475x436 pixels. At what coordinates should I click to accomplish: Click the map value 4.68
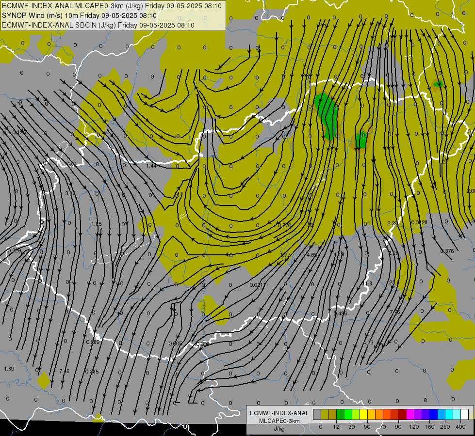(x=312, y=255)
